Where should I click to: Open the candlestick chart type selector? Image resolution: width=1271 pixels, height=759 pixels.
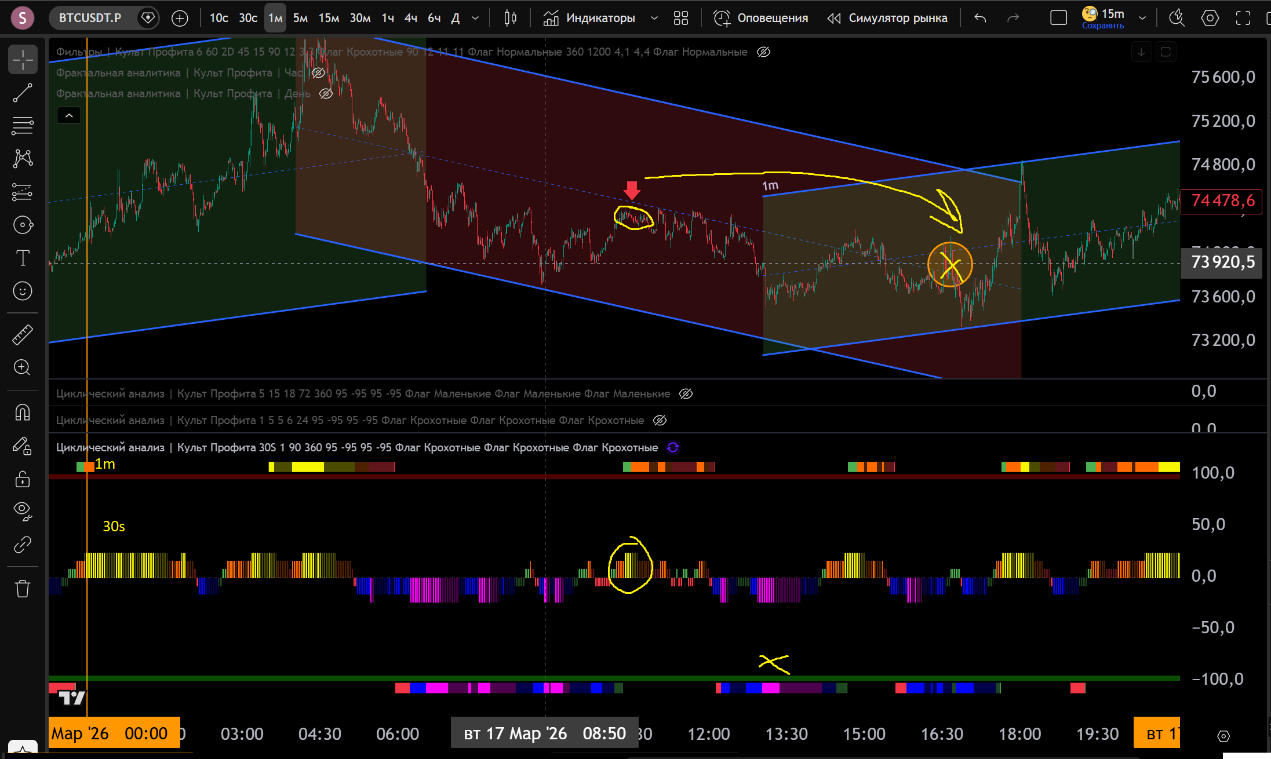(510, 18)
